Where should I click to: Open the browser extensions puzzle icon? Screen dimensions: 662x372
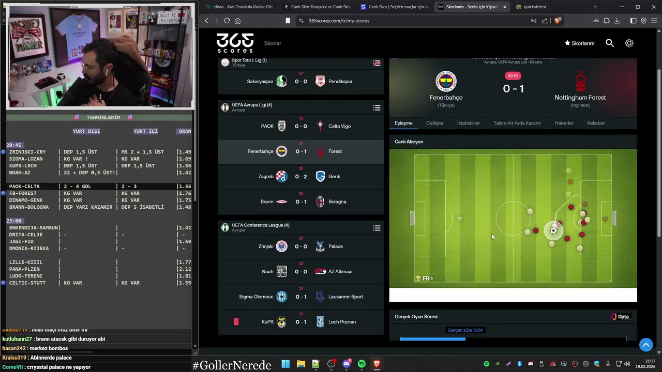tap(607, 21)
